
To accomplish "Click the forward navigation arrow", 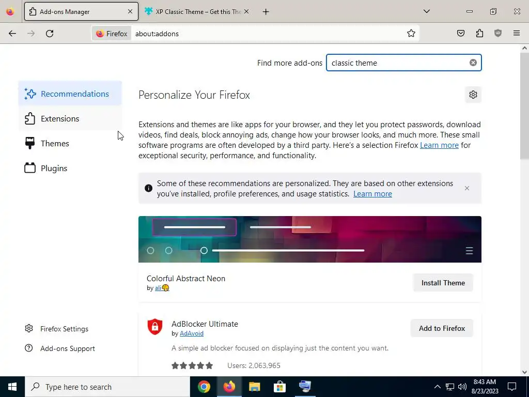I will pos(31,34).
